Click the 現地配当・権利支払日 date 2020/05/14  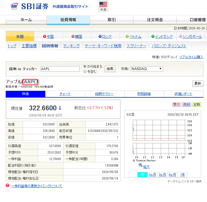[110, 178]
